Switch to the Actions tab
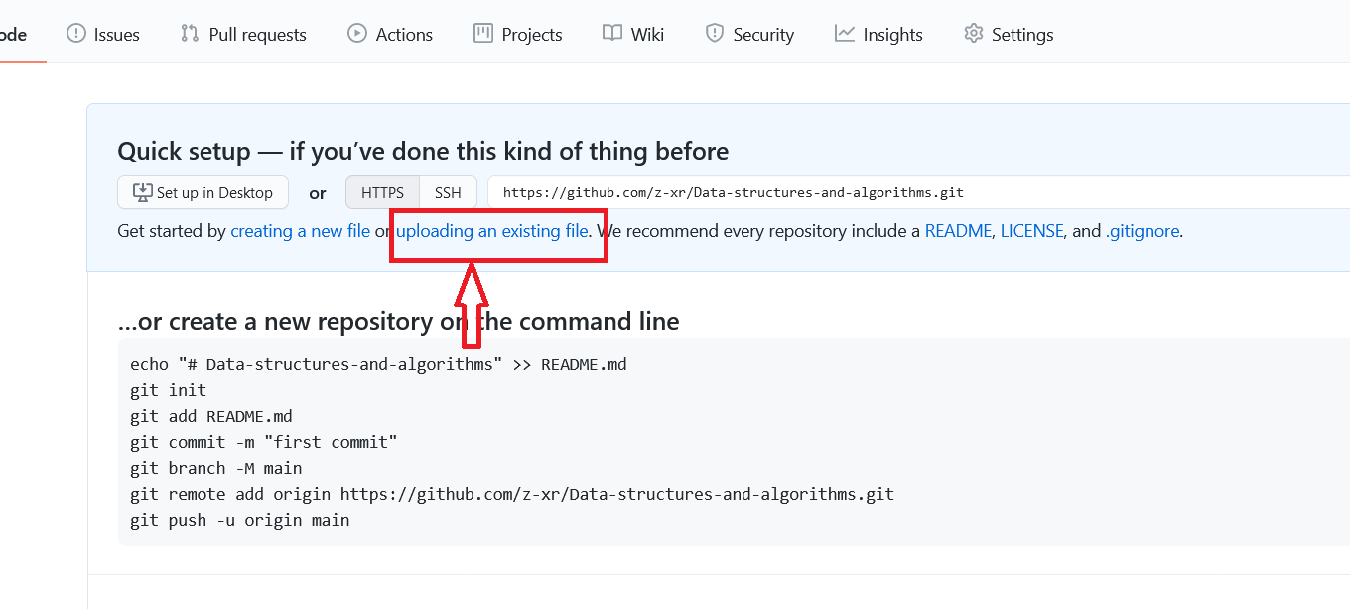1350x609 pixels. [x=390, y=34]
